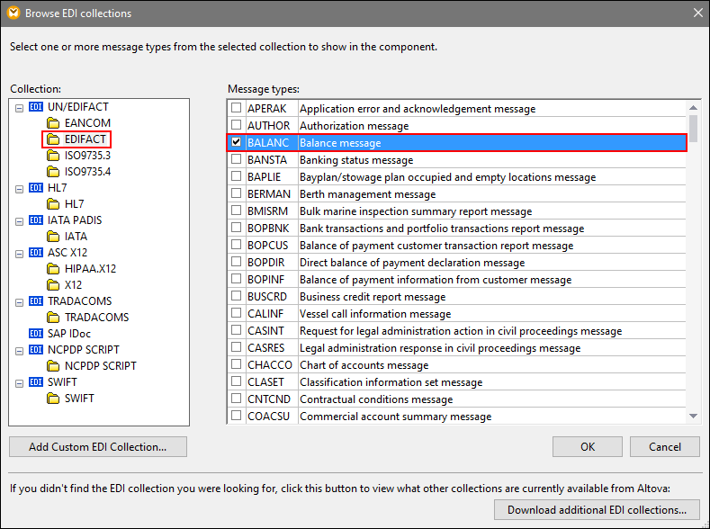Click Download additional EDI collections button
The height and width of the screenshot is (529, 710).
tap(597, 510)
